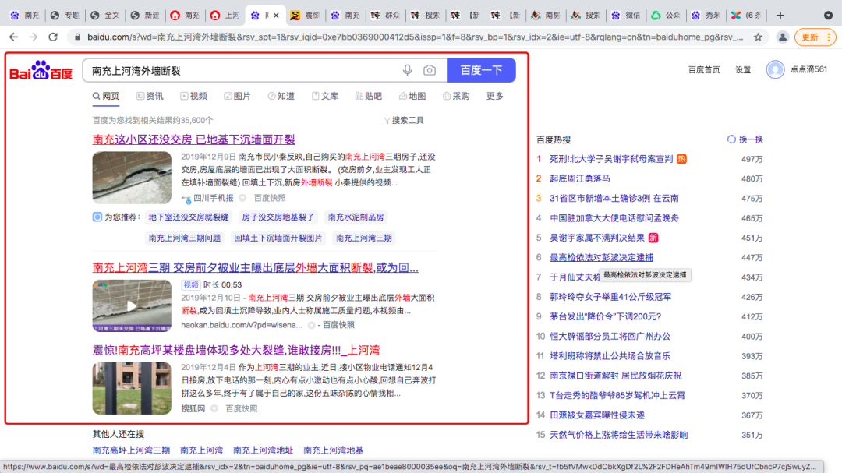Open hot search 起底周江勇落马
Screen dimensions: 842x473
[580, 178]
